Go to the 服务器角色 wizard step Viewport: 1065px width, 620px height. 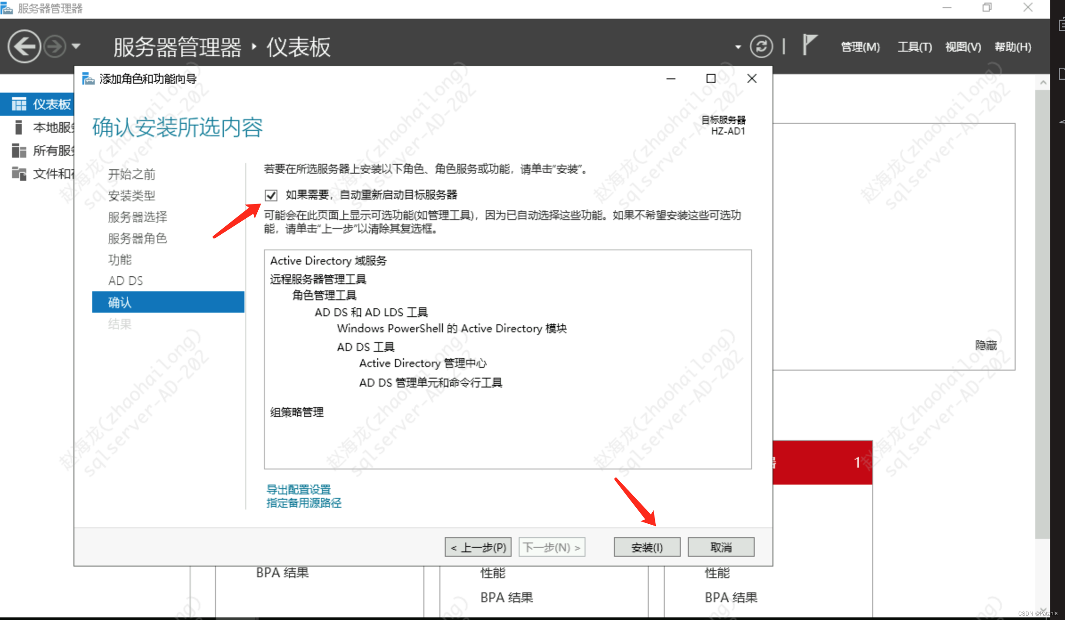click(x=138, y=238)
